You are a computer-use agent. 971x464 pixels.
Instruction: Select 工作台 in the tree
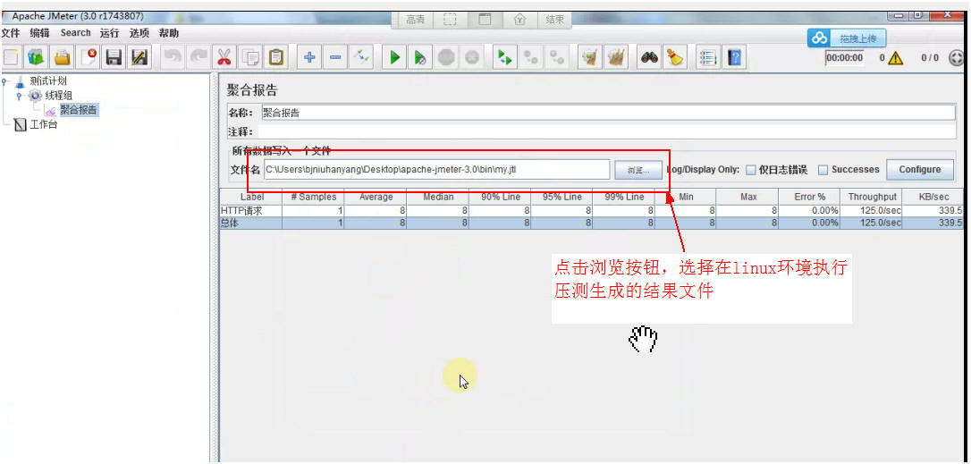point(43,124)
